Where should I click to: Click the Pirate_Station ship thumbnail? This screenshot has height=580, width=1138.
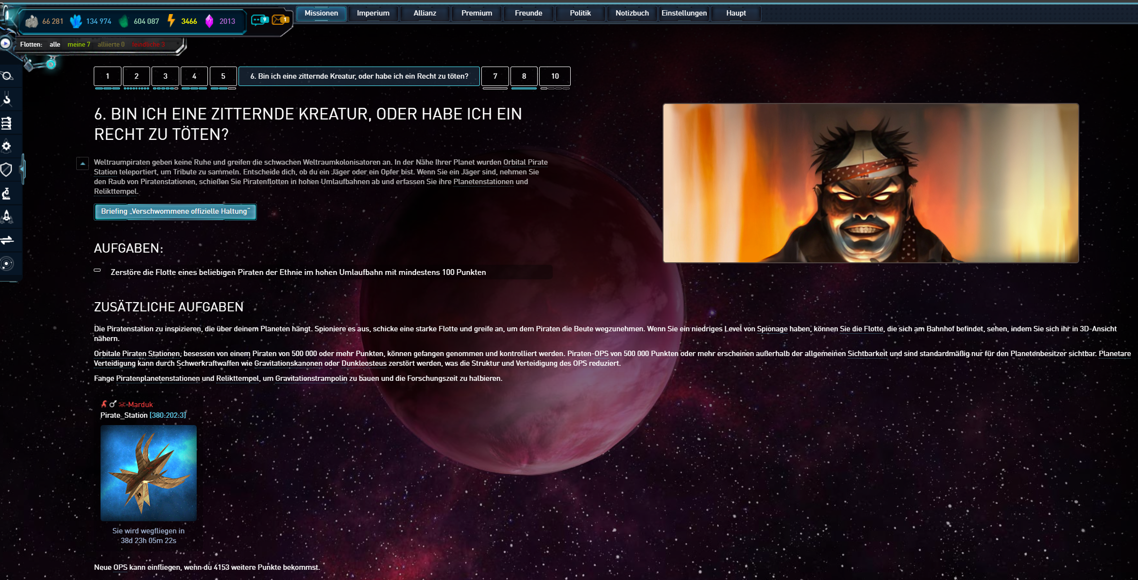tap(148, 473)
